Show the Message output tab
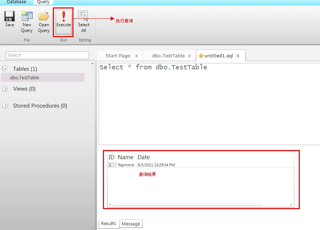 pyautogui.click(x=131, y=224)
